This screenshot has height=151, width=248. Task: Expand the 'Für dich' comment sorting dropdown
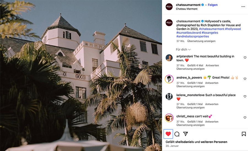click(x=183, y=50)
